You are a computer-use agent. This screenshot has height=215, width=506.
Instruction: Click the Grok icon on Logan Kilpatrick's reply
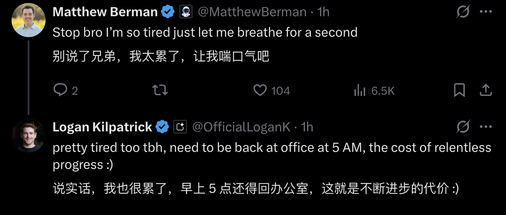pos(463,127)
